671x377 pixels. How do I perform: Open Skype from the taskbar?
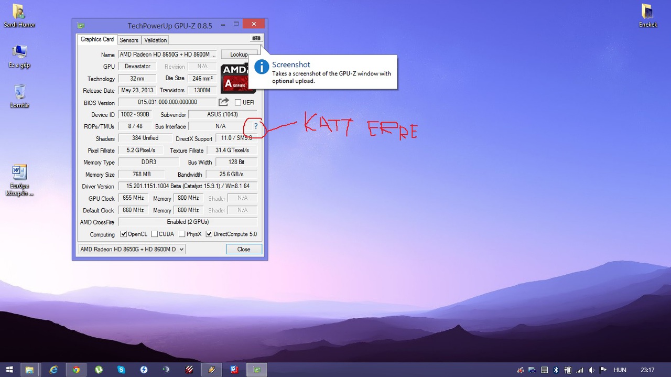pos(121,370)
